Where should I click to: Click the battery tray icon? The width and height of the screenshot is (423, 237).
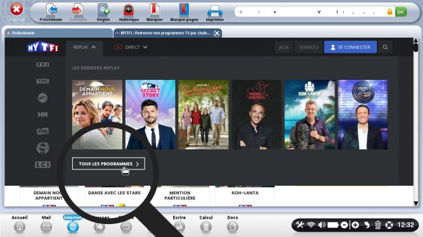(333, 225)
